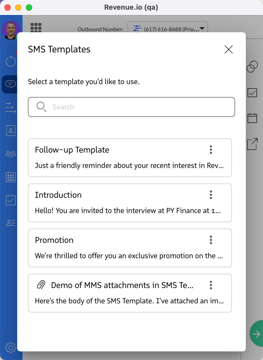Click the green send arrow button

click(x=256, y=334)
